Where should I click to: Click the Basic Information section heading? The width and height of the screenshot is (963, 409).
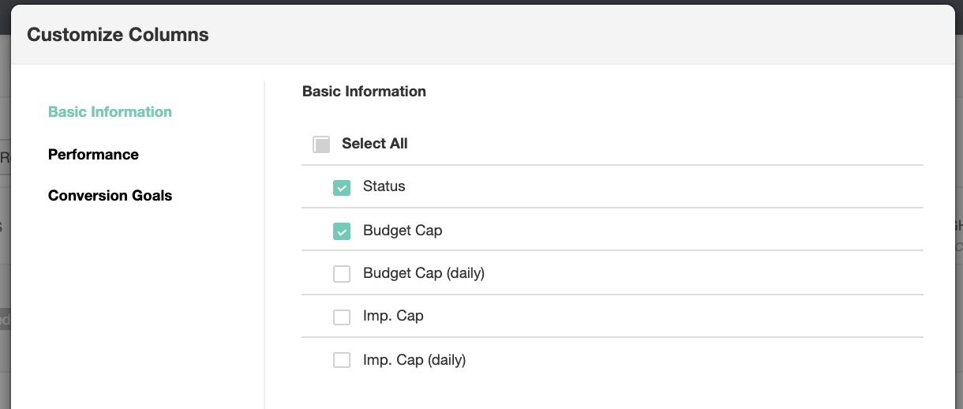pos(364,91)
